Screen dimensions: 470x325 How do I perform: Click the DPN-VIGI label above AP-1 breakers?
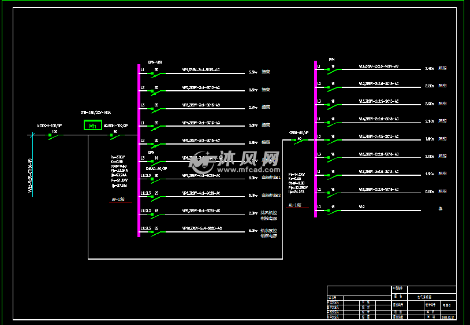click(x=155, y=62)
